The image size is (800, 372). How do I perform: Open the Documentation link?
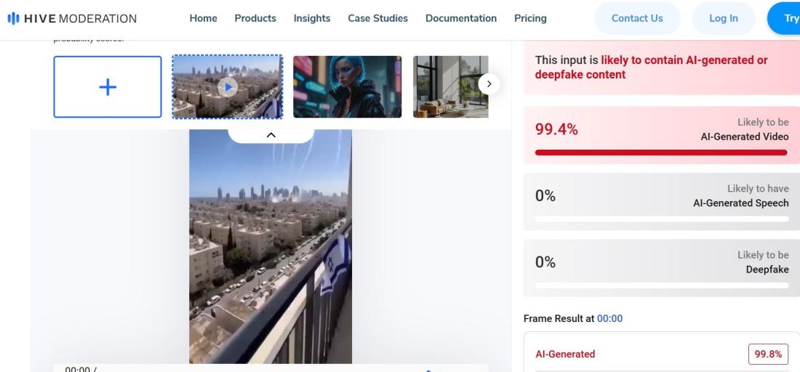(x=460, y=18)
